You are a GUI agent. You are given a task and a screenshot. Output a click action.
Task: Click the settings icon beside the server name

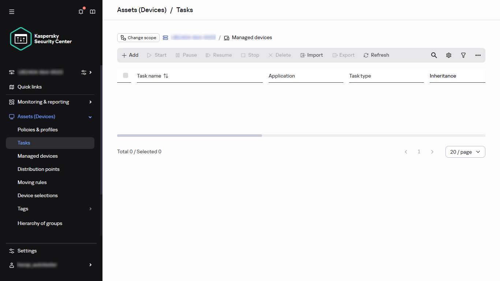[x=83, y=72]
